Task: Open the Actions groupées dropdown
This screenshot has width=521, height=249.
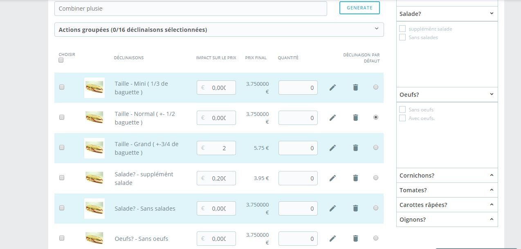Action: (x=219, y=29)
